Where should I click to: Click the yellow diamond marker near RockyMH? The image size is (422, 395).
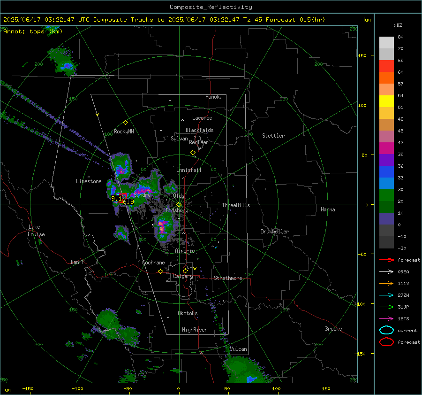[125, 123]
